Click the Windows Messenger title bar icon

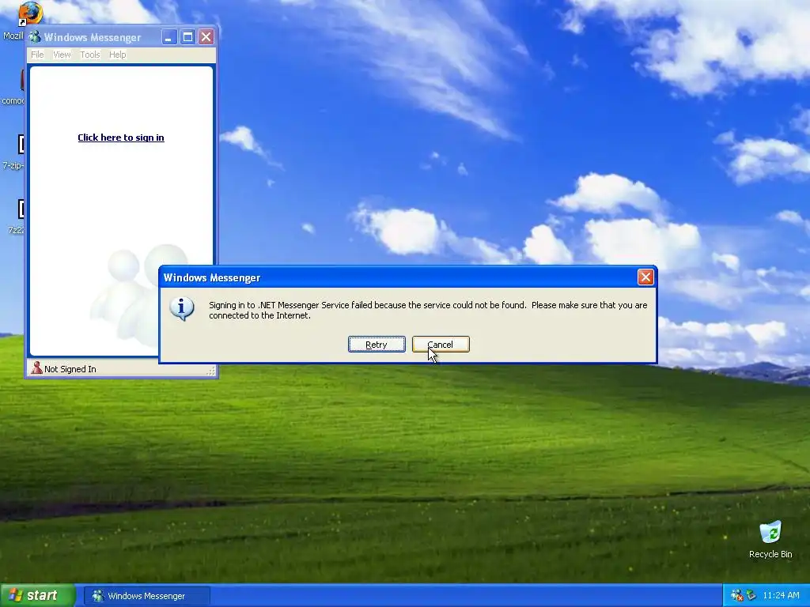(35, 36)
